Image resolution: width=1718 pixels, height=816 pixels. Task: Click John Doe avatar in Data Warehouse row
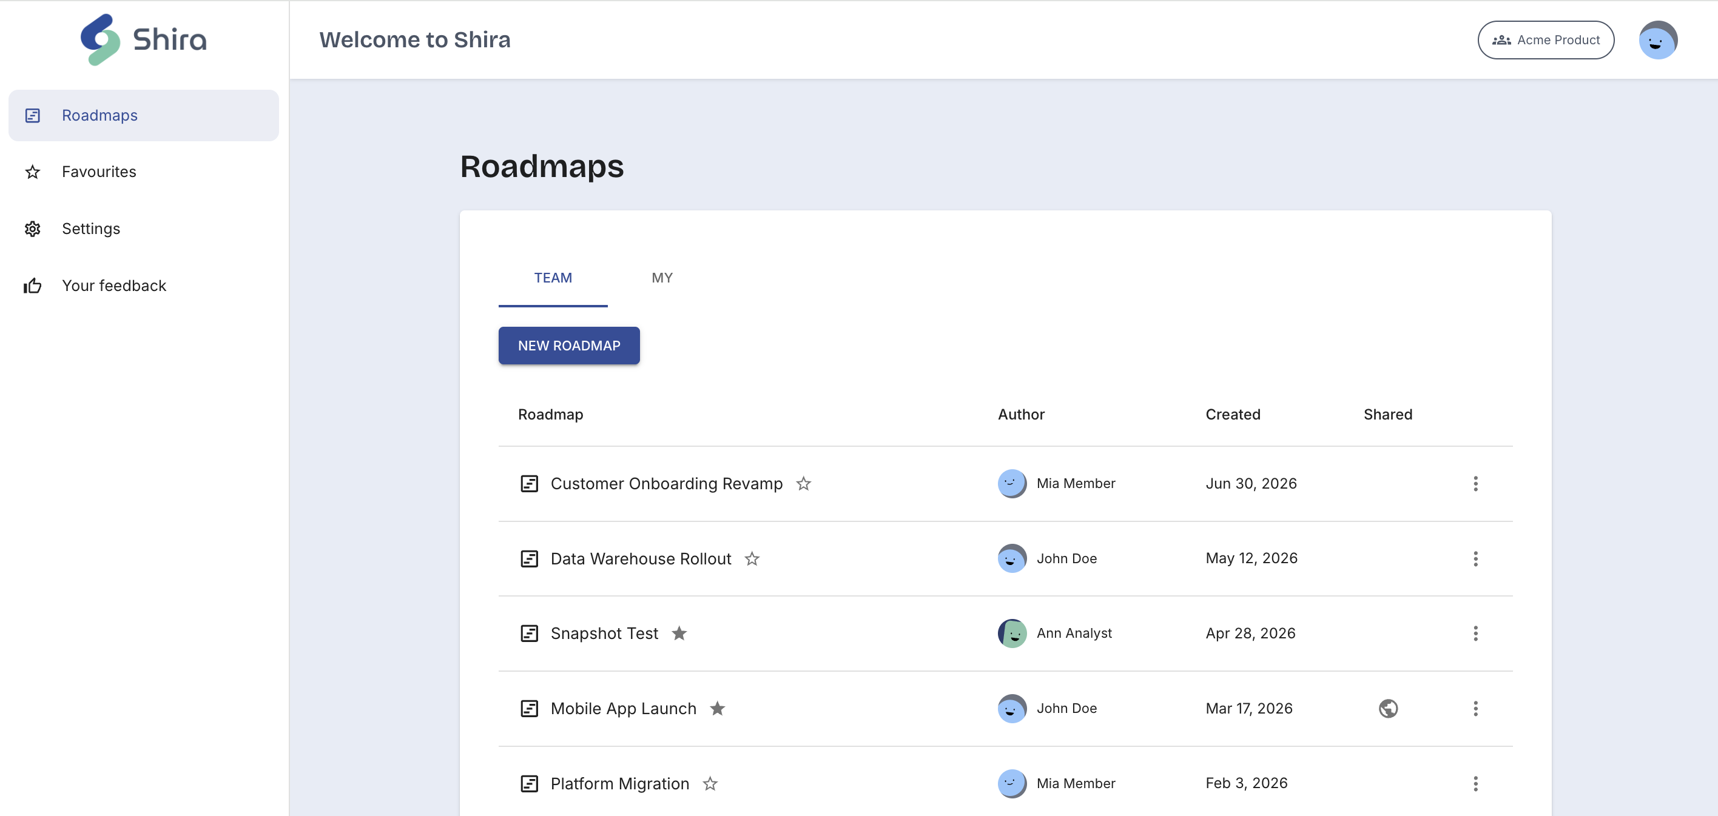pyautogui.click(x=1012, y=559)
